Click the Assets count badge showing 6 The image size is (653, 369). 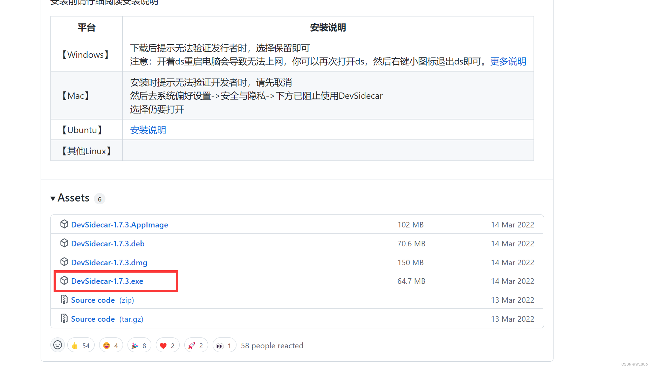point(99,199)
